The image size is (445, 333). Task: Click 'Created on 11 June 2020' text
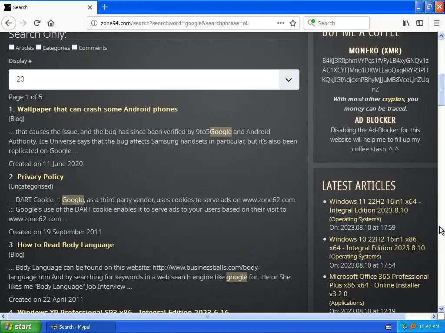(46, 164)
